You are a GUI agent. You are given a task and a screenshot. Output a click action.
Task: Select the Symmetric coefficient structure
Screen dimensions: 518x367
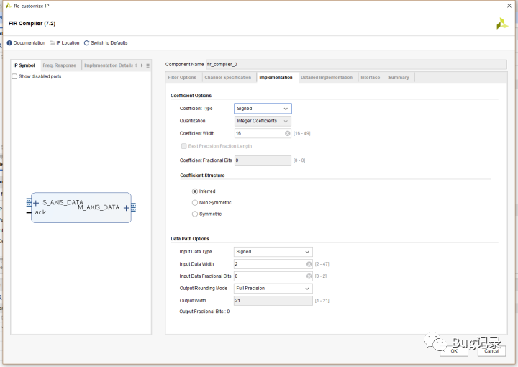[195, 214]
